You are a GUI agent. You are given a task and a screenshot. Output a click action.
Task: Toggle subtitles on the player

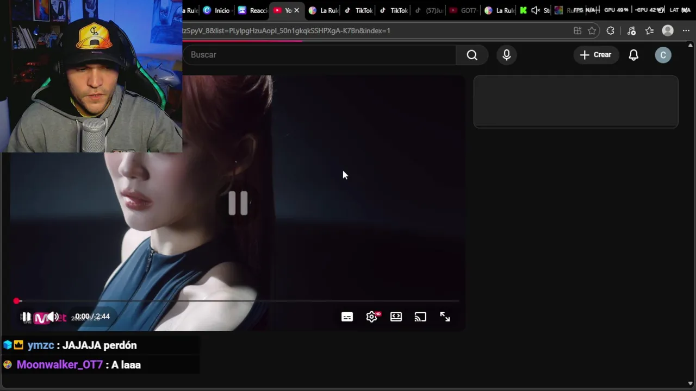point(347,317)
